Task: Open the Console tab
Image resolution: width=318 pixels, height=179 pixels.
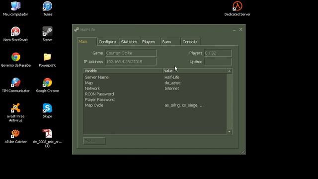Action: click(x=191, y=42)
